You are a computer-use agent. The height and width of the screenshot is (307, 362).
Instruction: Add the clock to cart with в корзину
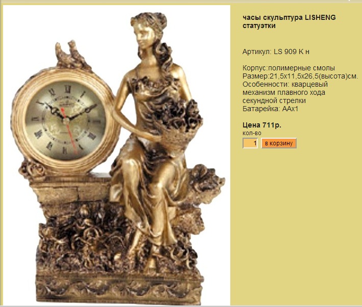[x=279, y=143]
